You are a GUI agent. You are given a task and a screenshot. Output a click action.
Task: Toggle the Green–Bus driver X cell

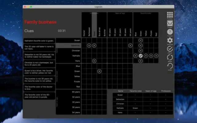pyautogui.click(x=99, y=71)
